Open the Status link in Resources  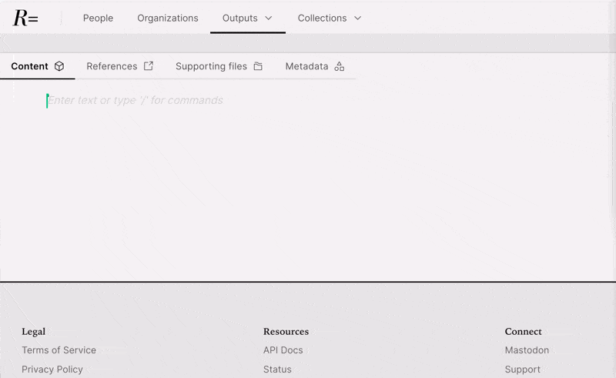click(277, 370)
